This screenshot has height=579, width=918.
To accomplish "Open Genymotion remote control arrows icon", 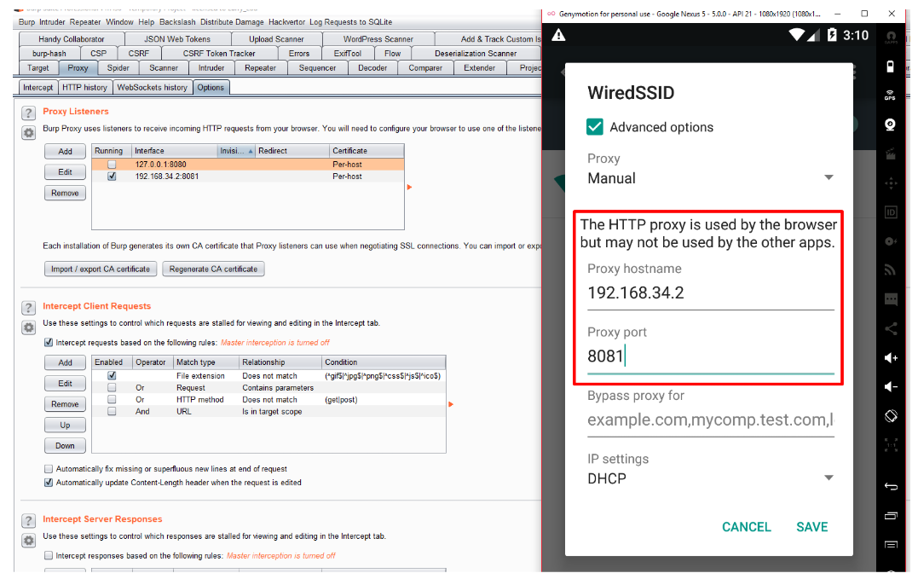I will tap(891, 183).
